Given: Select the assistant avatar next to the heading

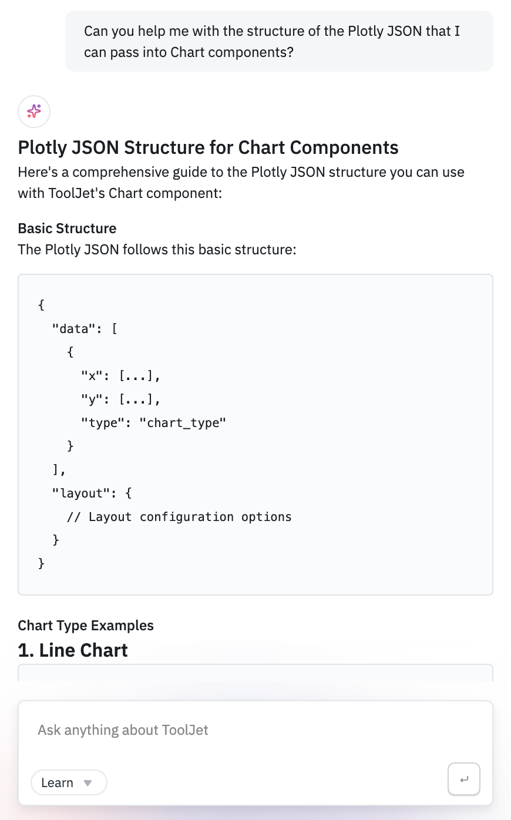Looking at the screenshot, I should (x=33, y=111).
